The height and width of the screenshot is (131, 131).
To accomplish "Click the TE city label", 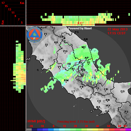I will tap(89, 63).
